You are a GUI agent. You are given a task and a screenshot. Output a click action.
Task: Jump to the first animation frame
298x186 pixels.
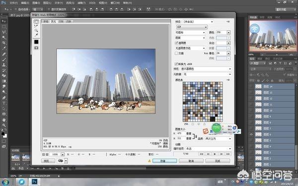[x=201, y=154]
